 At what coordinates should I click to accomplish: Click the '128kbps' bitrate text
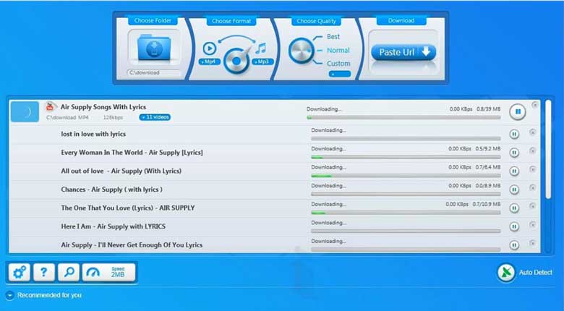113,118
